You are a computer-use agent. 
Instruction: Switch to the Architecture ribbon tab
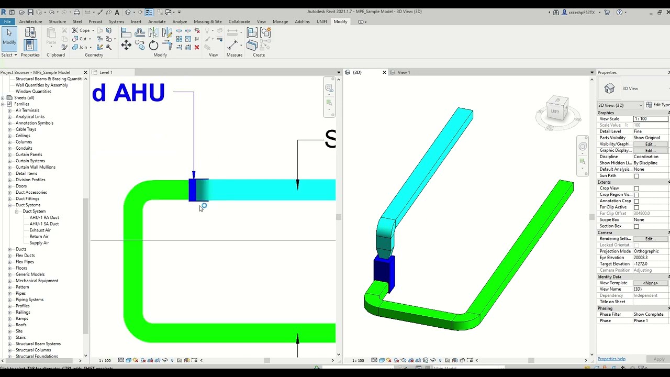coord(30,21)
